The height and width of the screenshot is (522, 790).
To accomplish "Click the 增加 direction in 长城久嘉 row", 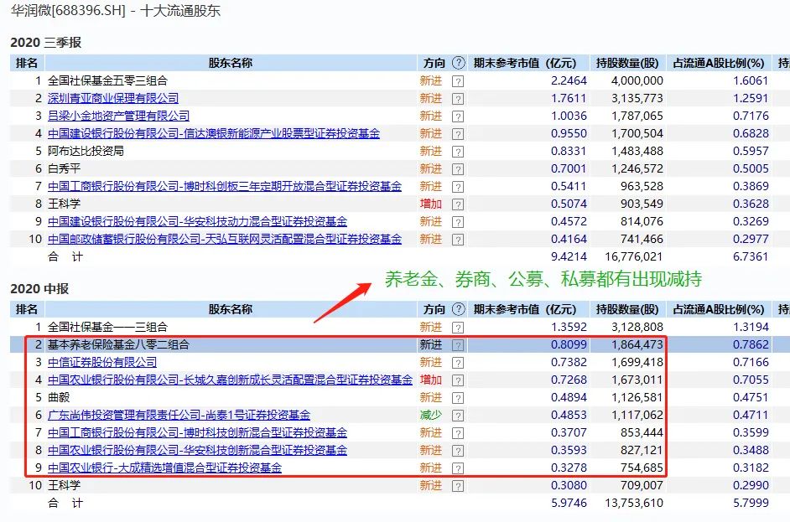I will pyautogui.click(x=431, y=380).
